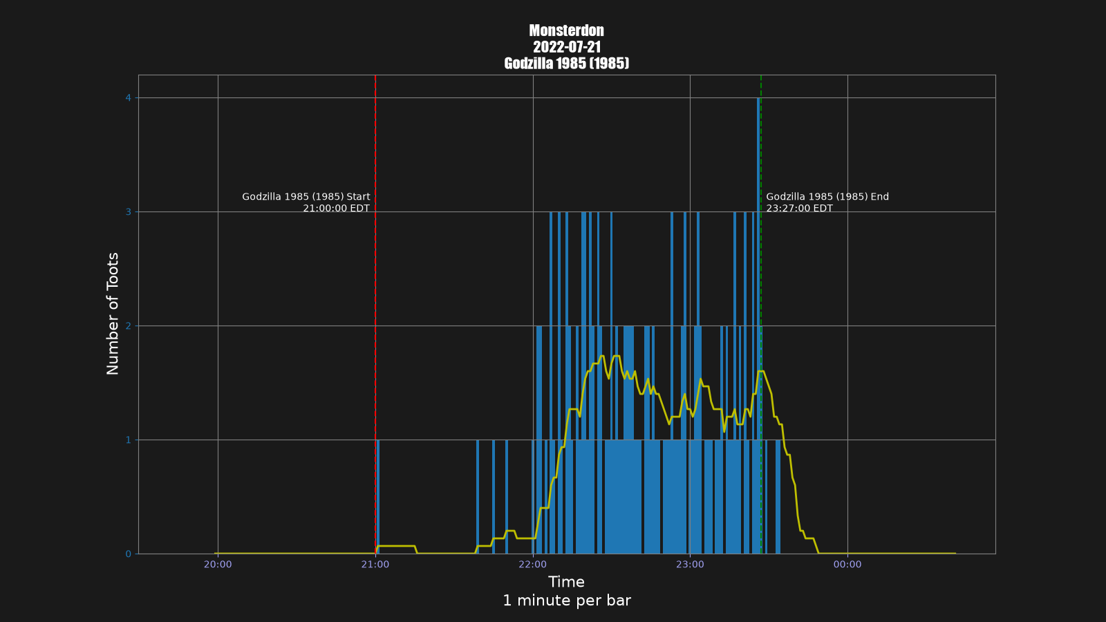
Task: Click the date "2022-07-21" in the title
Action: point(567,47)
